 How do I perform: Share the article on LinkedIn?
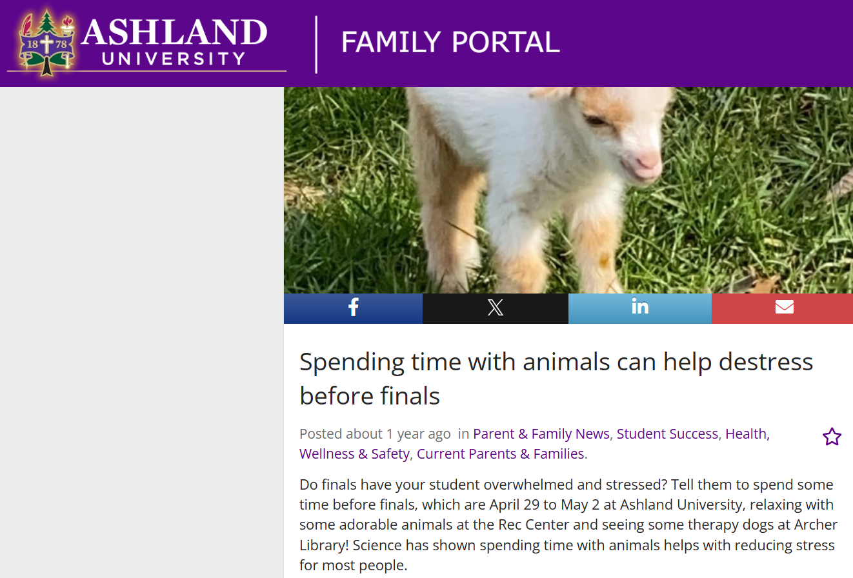(640, 308)
